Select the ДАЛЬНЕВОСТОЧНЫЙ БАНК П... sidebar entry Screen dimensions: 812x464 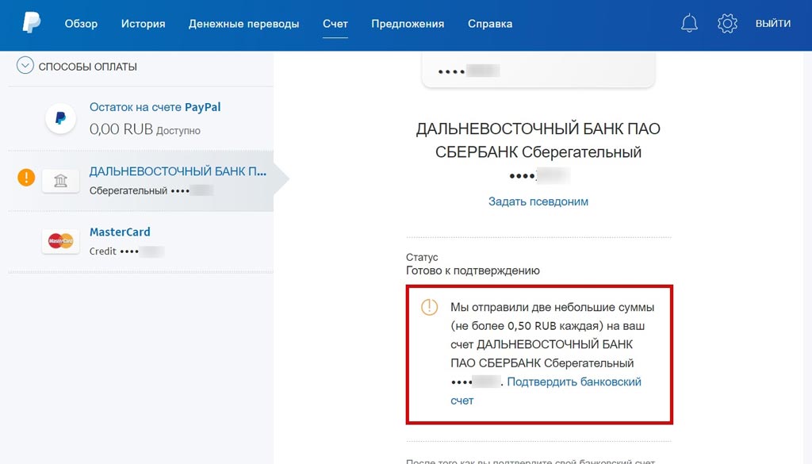[178, 171]
